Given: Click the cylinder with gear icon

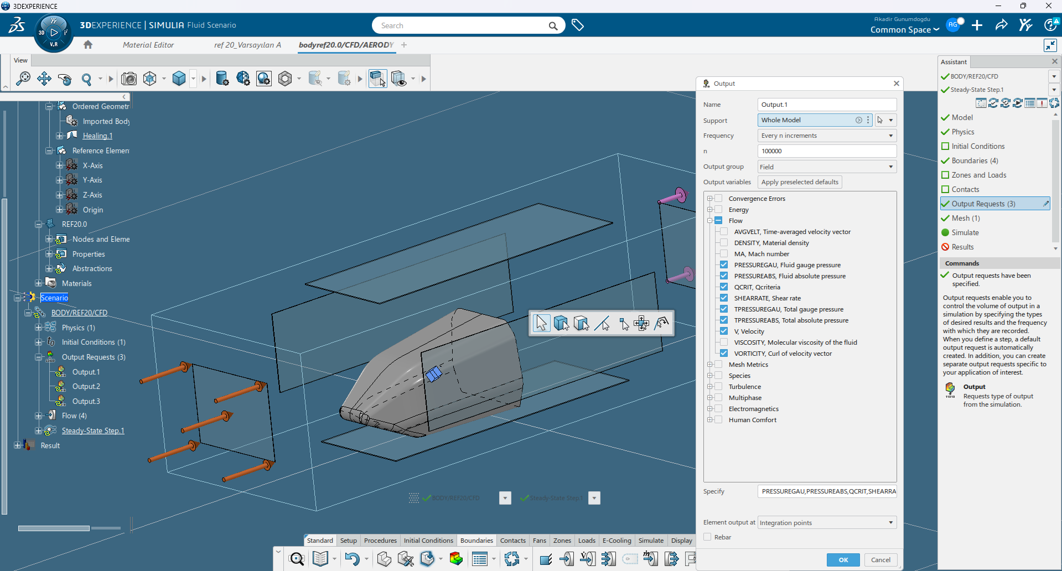Looking at the screenshot, I should 222,79.
